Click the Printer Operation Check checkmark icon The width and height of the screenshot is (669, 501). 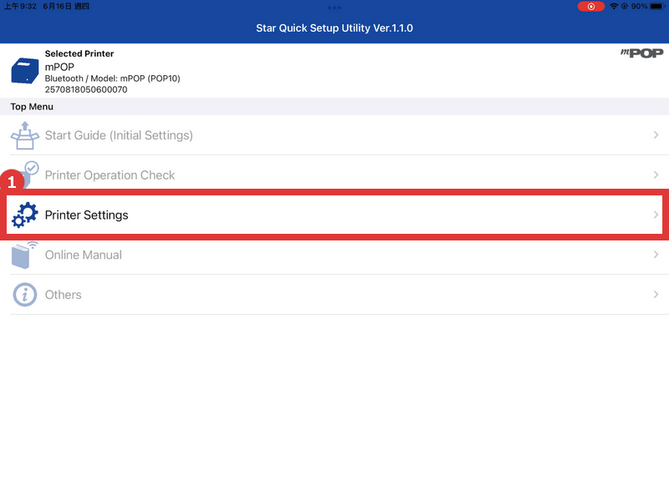[32, 169]
